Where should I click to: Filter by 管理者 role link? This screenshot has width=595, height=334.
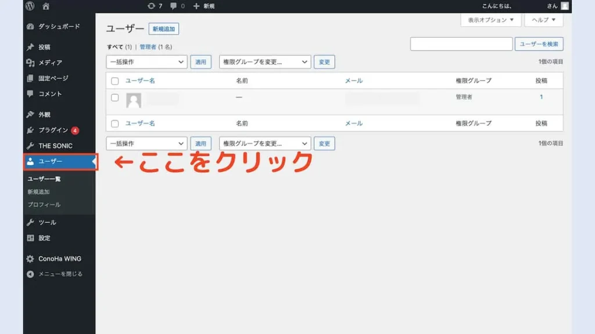148,47
